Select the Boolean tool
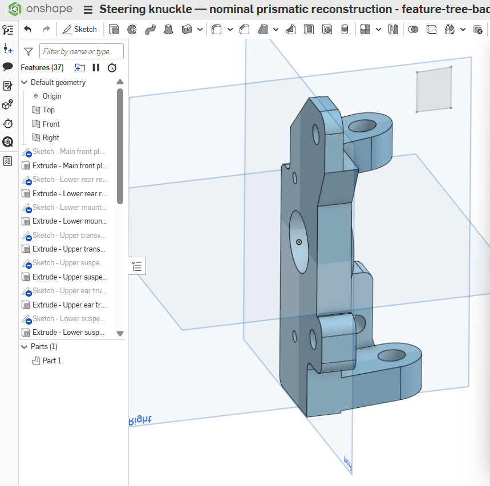 tap(413, 30)
